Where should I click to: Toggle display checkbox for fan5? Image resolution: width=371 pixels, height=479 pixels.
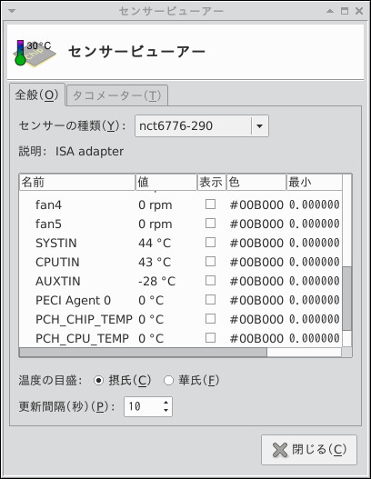point(210,224)
